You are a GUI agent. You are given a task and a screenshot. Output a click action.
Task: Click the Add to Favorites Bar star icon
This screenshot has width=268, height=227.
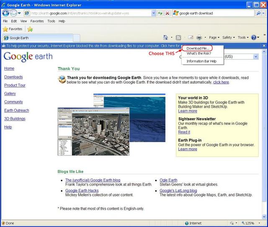point(30,29)
